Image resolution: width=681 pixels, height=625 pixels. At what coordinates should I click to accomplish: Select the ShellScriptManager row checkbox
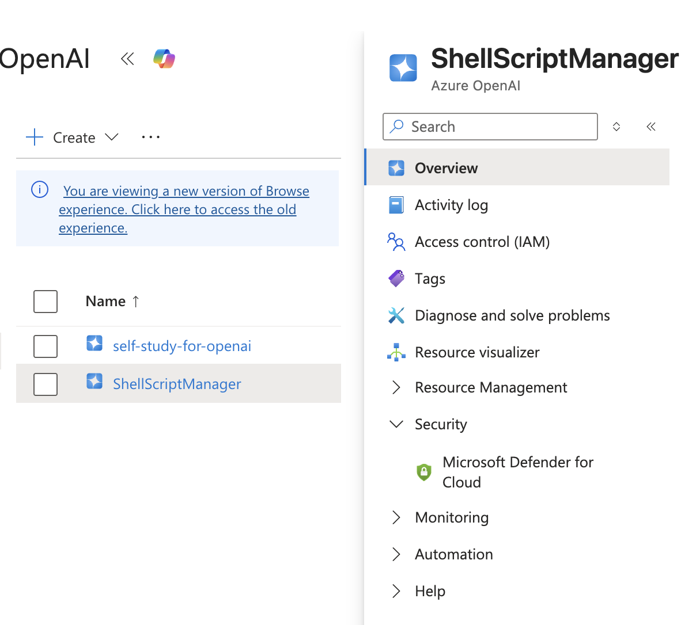point(46,384)
